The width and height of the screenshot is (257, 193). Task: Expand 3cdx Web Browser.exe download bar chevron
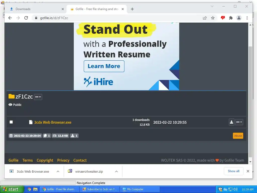(58, 171)
